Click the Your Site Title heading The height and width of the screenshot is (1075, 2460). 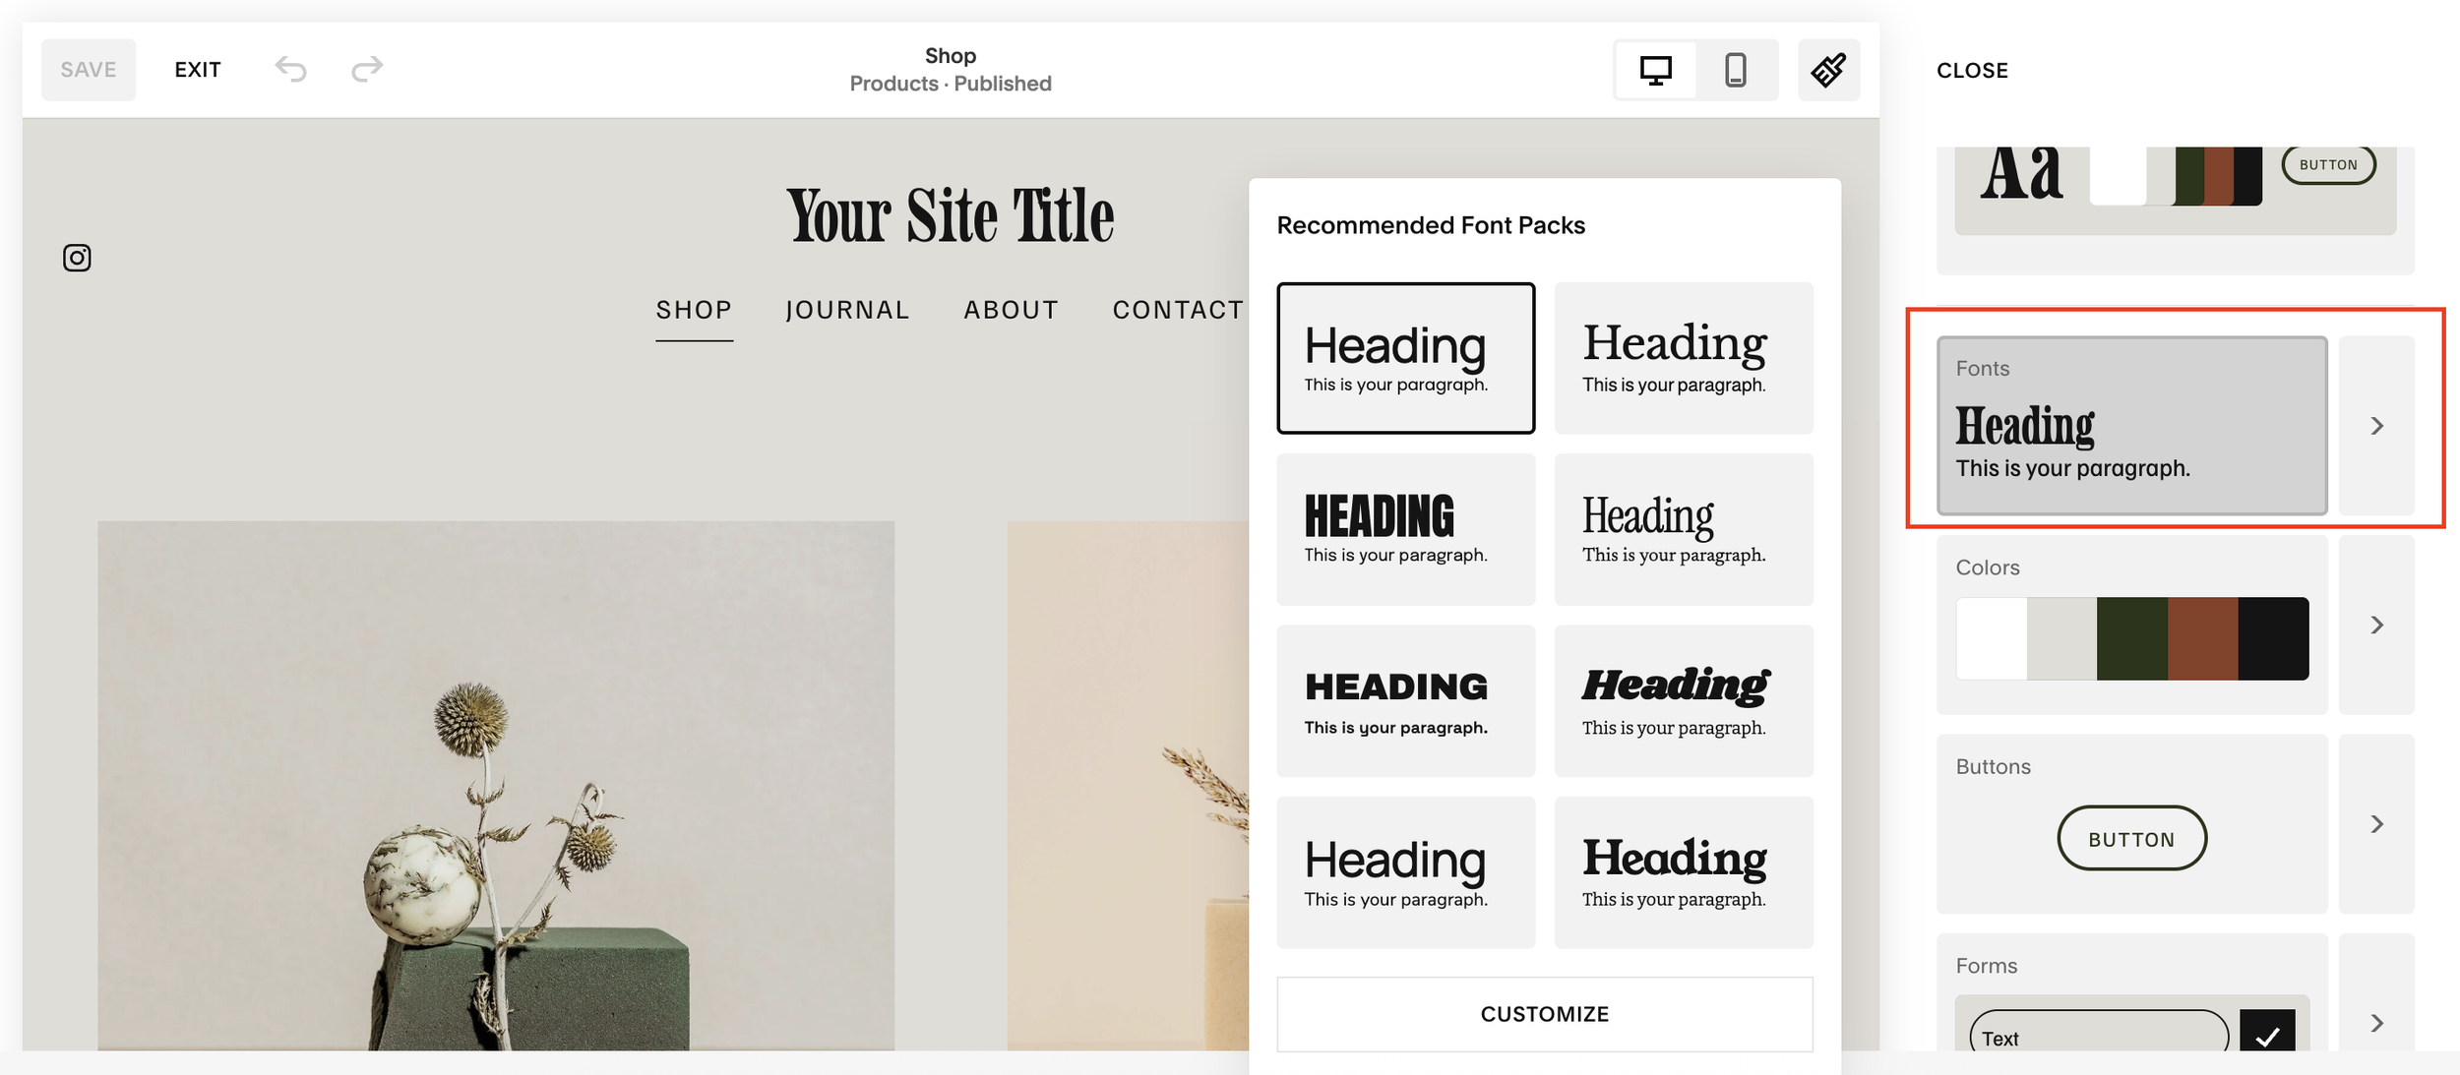pyautogui.click(x=950, y=215)
